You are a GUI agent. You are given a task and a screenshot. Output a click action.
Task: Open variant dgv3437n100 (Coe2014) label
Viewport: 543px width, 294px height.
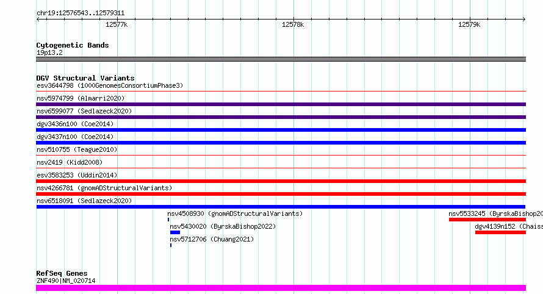pyautogui.click(x=75, y=137)
